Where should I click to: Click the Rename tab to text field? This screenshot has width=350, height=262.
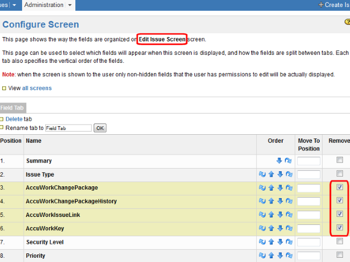[68, 128]
